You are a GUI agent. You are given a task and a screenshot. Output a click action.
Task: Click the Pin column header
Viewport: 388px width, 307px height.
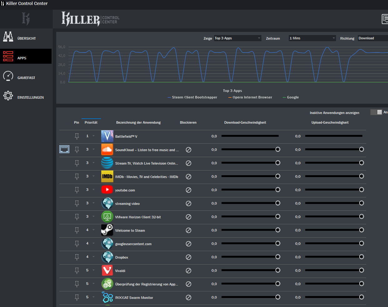(x=77, y=122)
